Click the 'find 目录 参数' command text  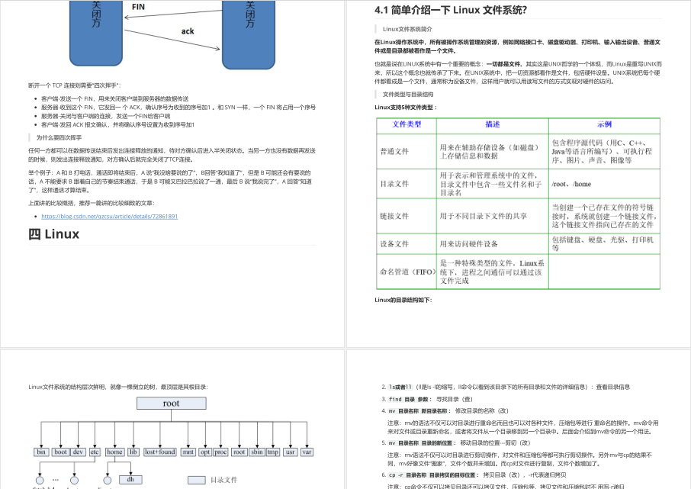(x=409, y=399)
